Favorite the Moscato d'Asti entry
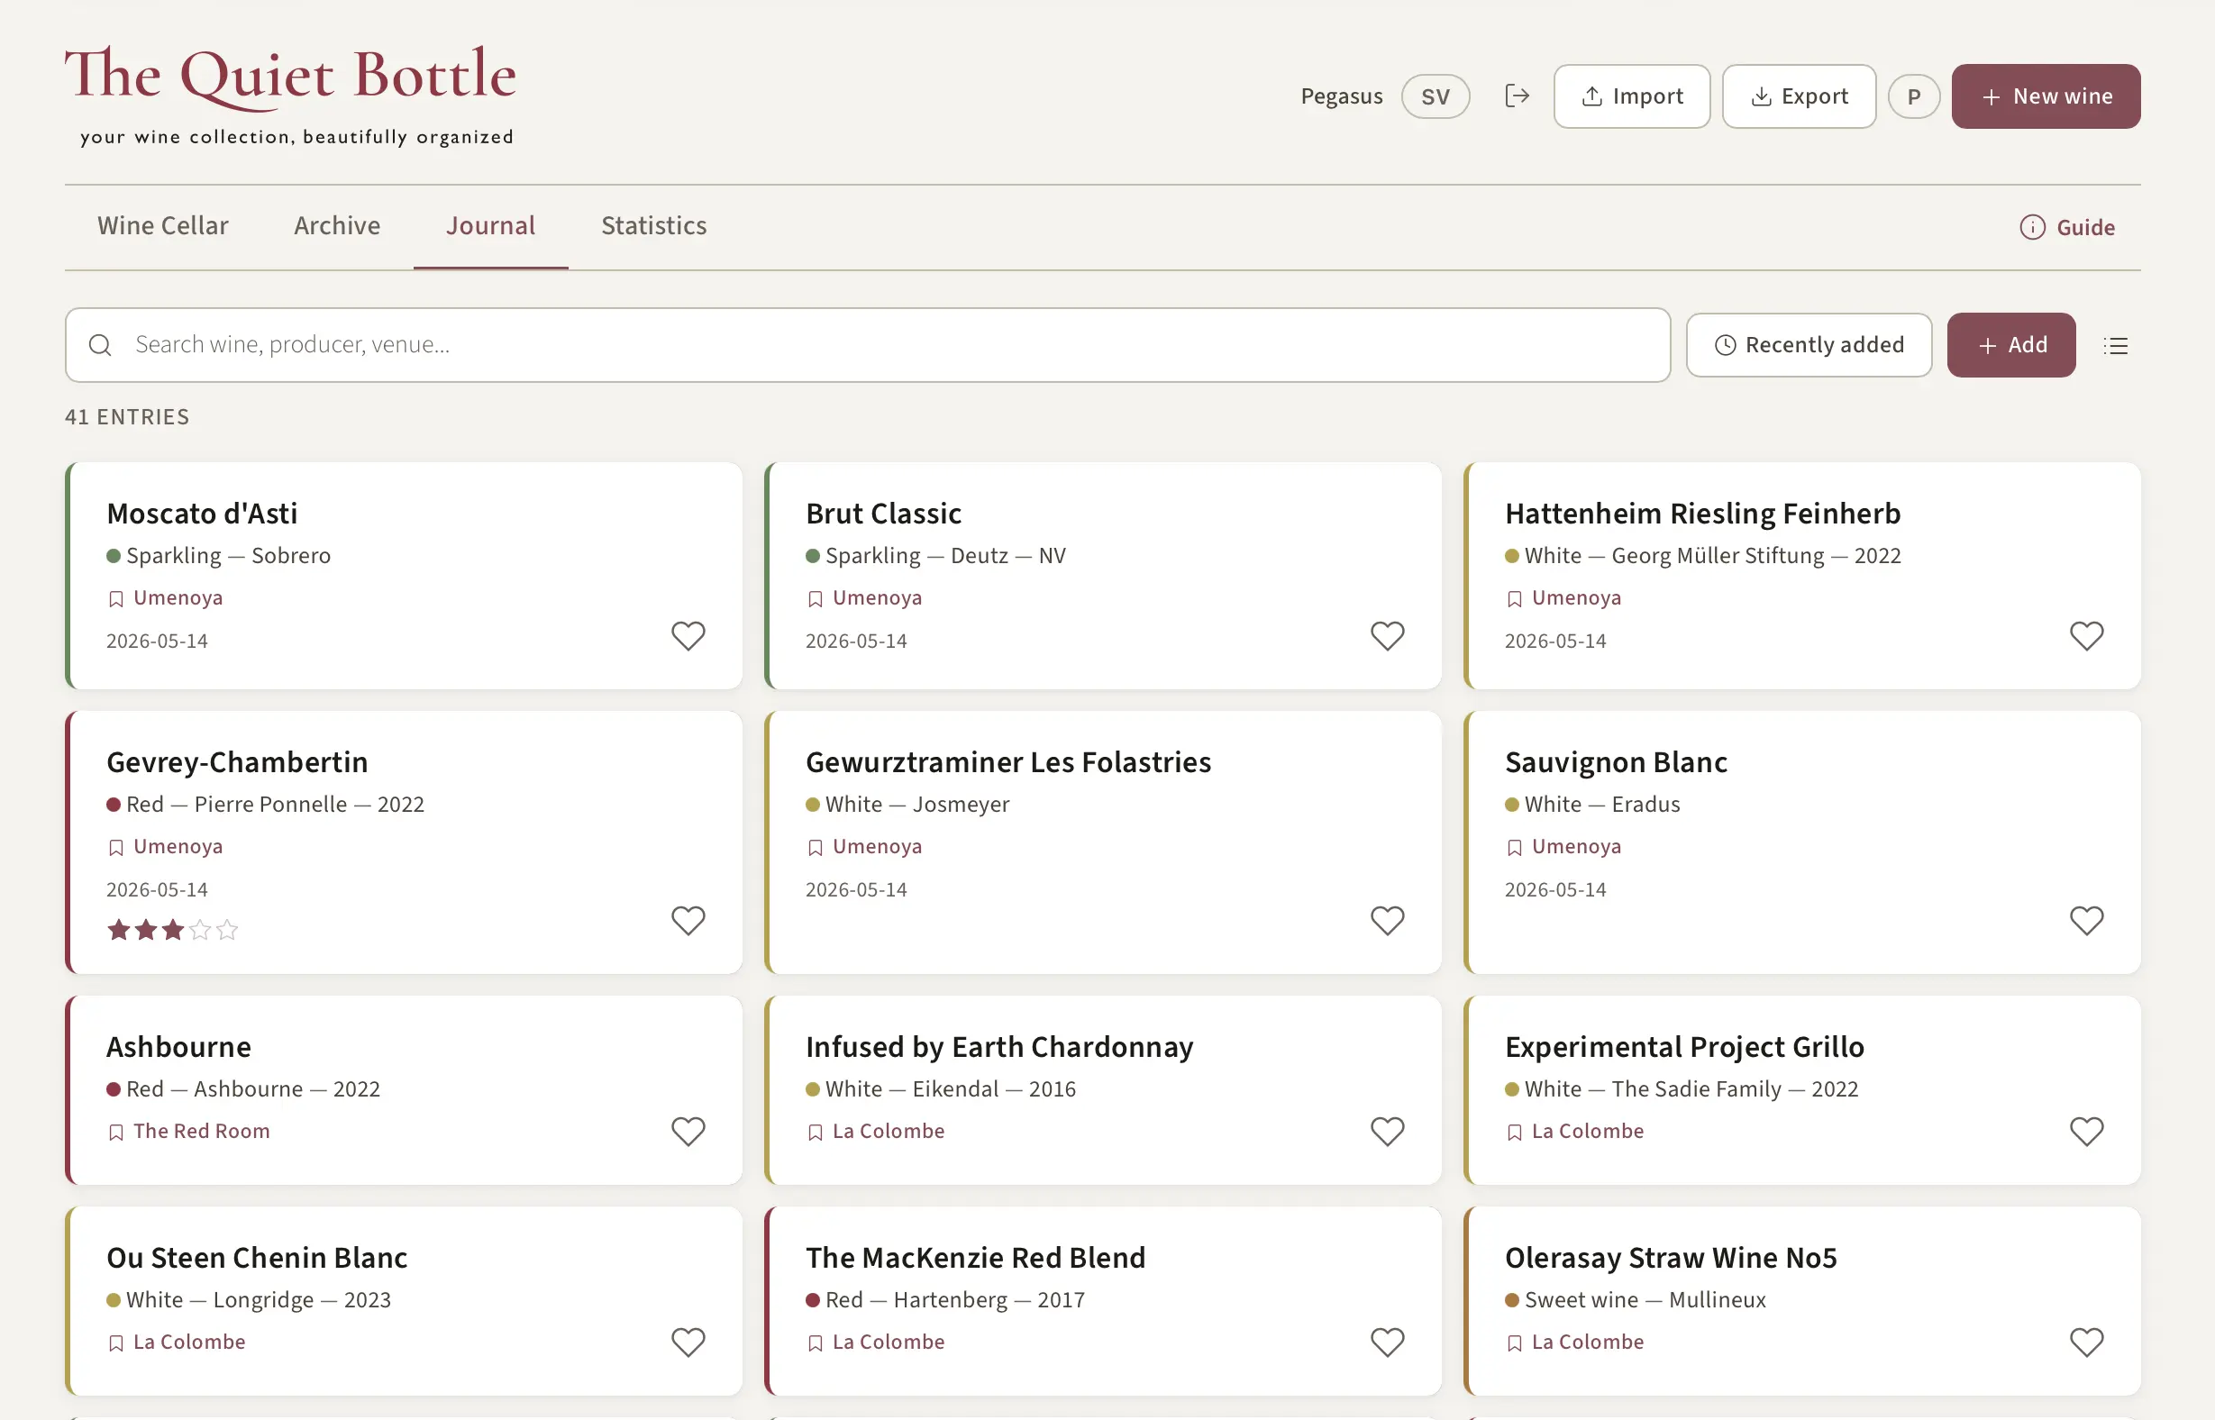This screenshot has height=1420, width=2215. [688, 635]
